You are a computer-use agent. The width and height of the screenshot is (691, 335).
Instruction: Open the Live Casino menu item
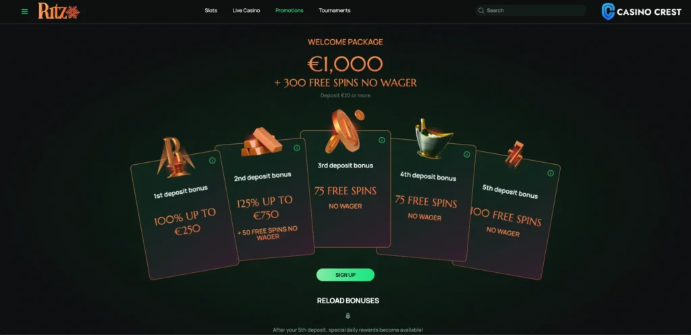pyautogui.click(x=246, y=11)
